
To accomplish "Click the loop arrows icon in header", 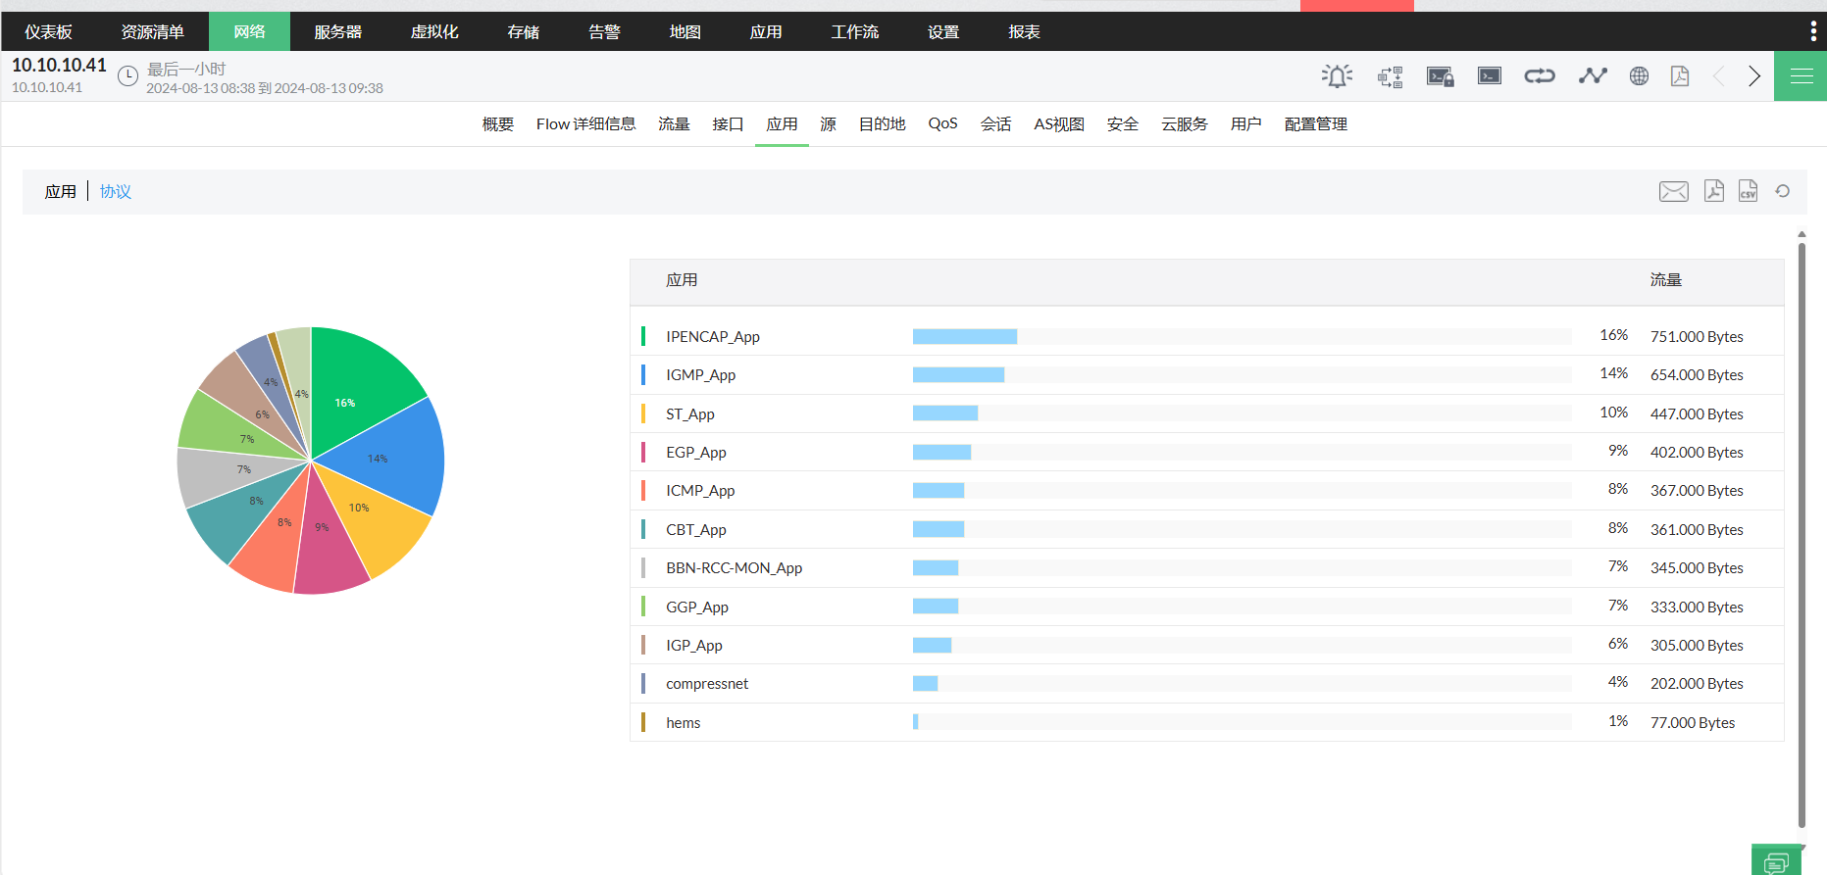I will pyautogui.click(x=1539, y=76).
